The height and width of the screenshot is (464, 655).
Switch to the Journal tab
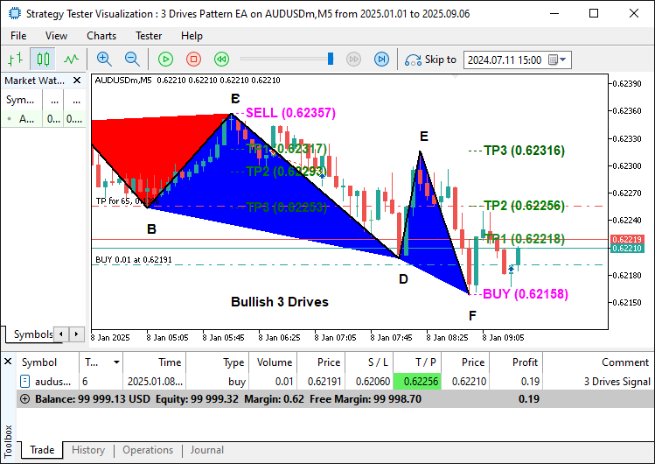(206, 450)
